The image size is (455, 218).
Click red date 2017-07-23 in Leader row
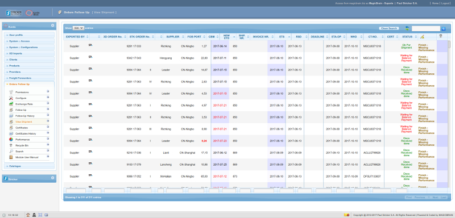point(220,141)
